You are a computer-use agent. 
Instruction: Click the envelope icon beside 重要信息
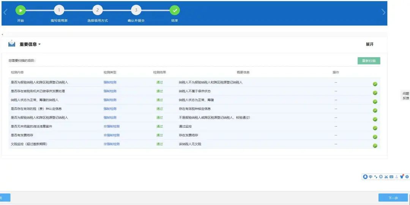click(12, 44)
